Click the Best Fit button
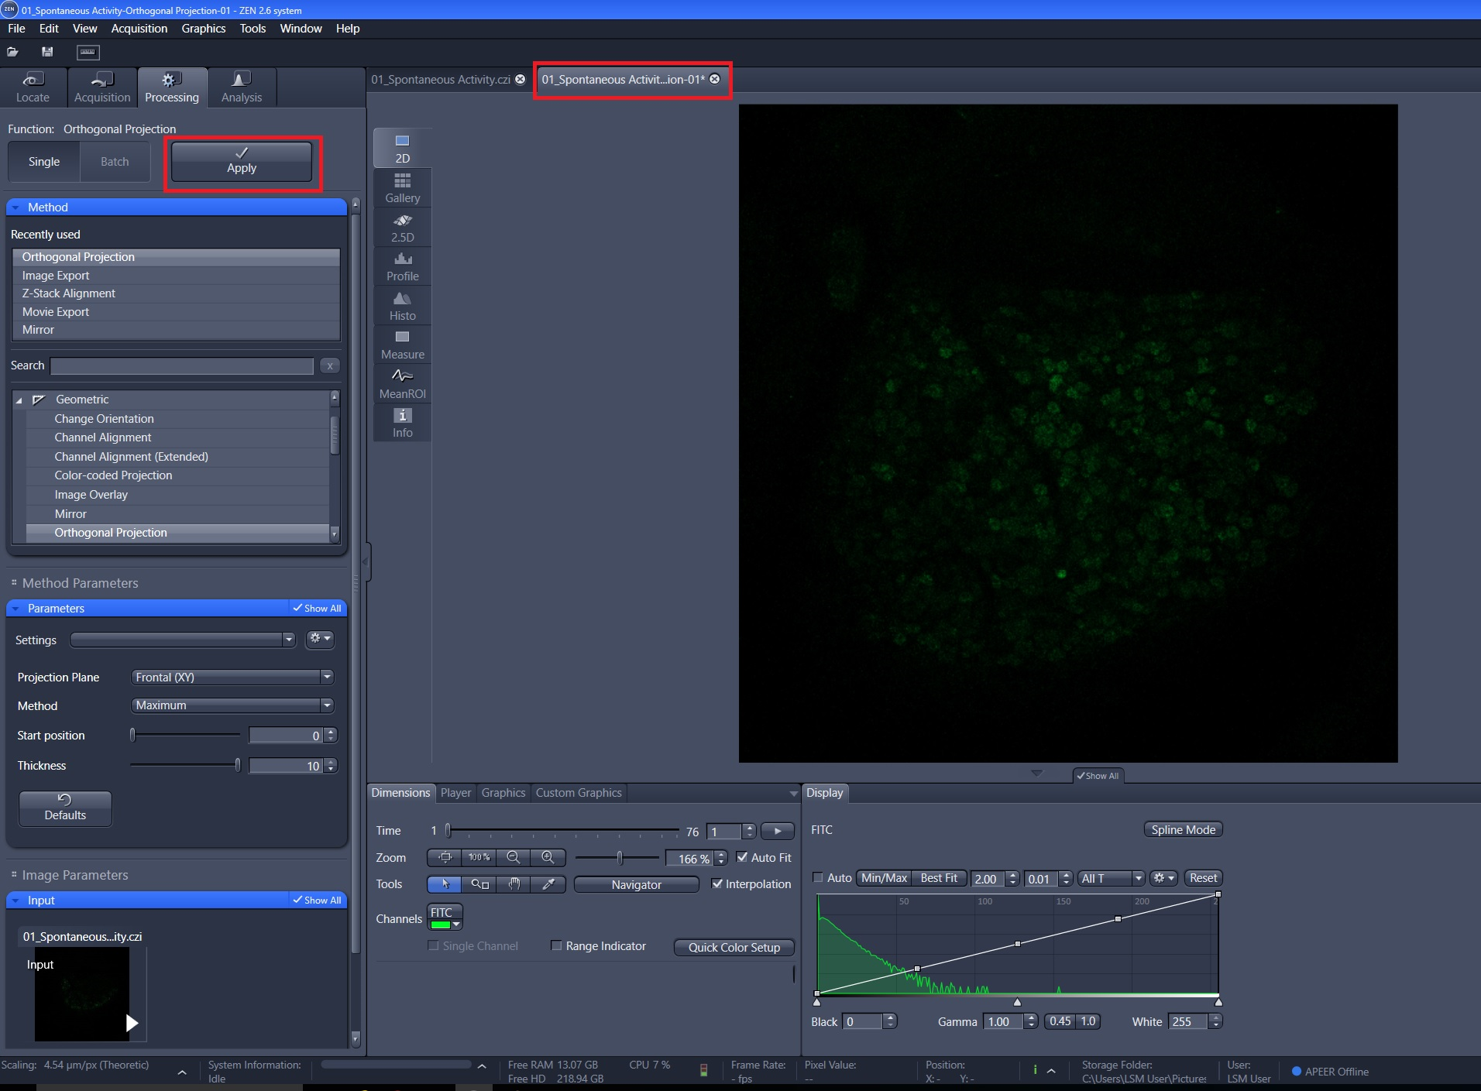Image resolution: width=1481 pixels, height=1091 pixels. 938,878
